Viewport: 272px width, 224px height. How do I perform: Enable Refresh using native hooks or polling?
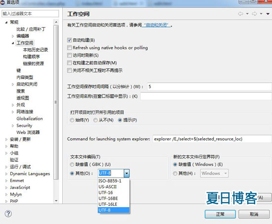(69, 47)
